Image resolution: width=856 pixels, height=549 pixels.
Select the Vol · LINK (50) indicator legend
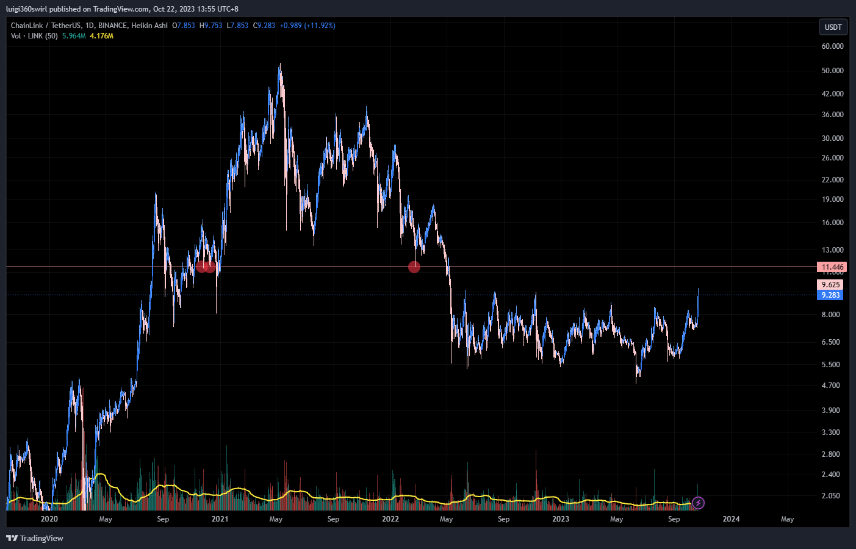34,36
